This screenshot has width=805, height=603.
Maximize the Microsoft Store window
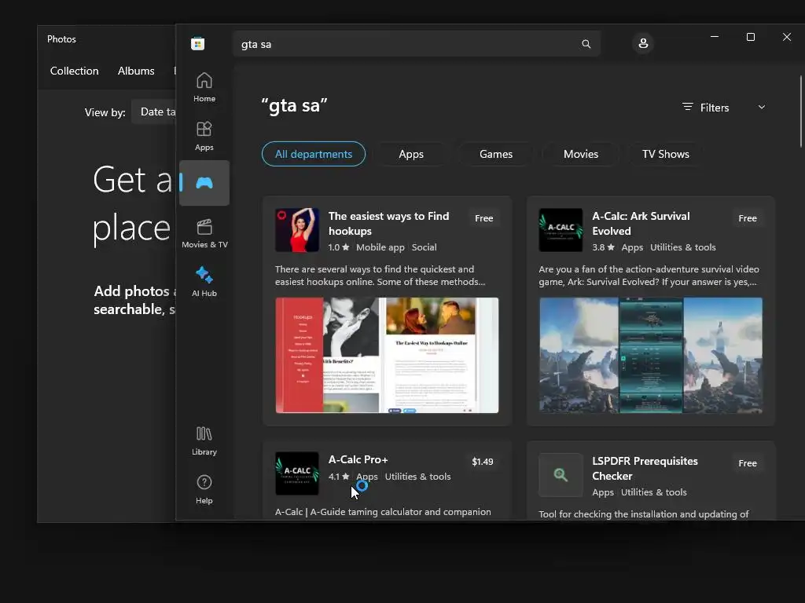coord(750,37)
